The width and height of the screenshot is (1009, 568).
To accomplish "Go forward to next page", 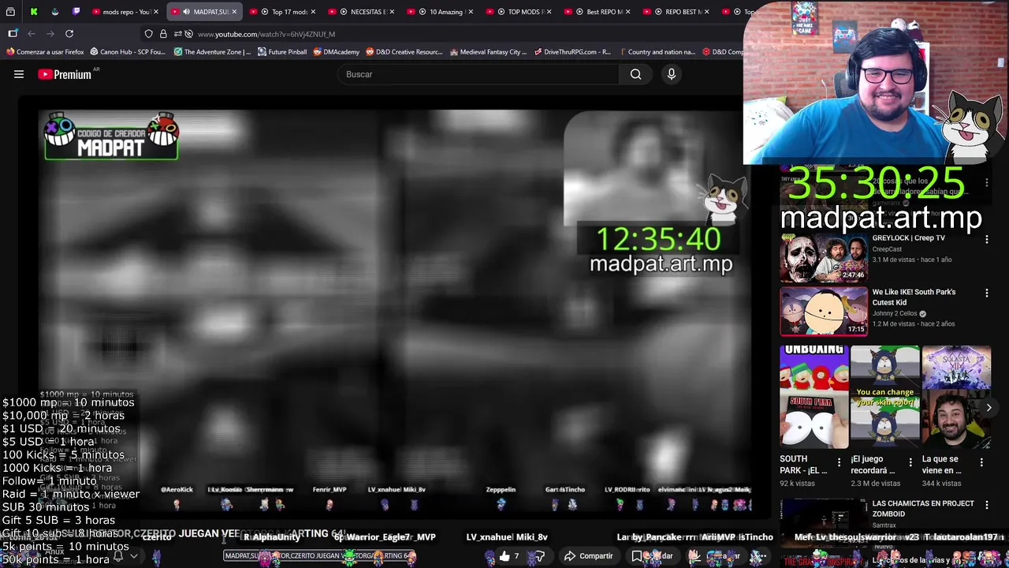I will point(50,34).
